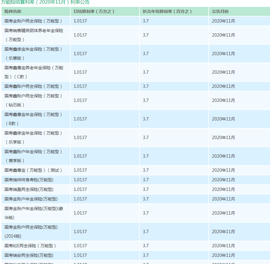Select 国寿销售精英团体养老年金保险 product name
Image resolution: width=270 pixels, height=264 pixels.
point(34,35)
